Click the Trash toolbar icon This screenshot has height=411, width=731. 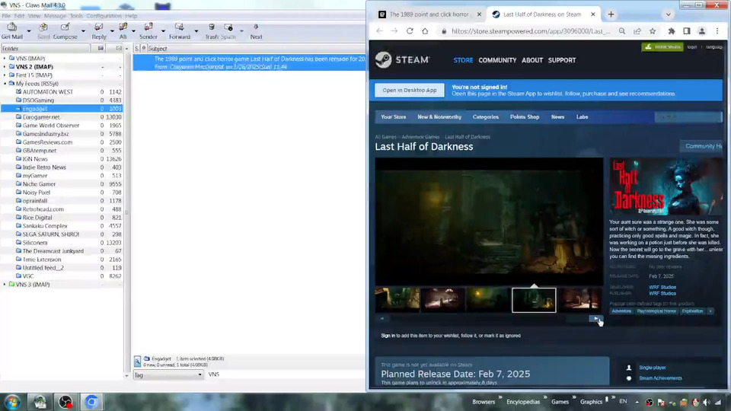pos(212,30)
